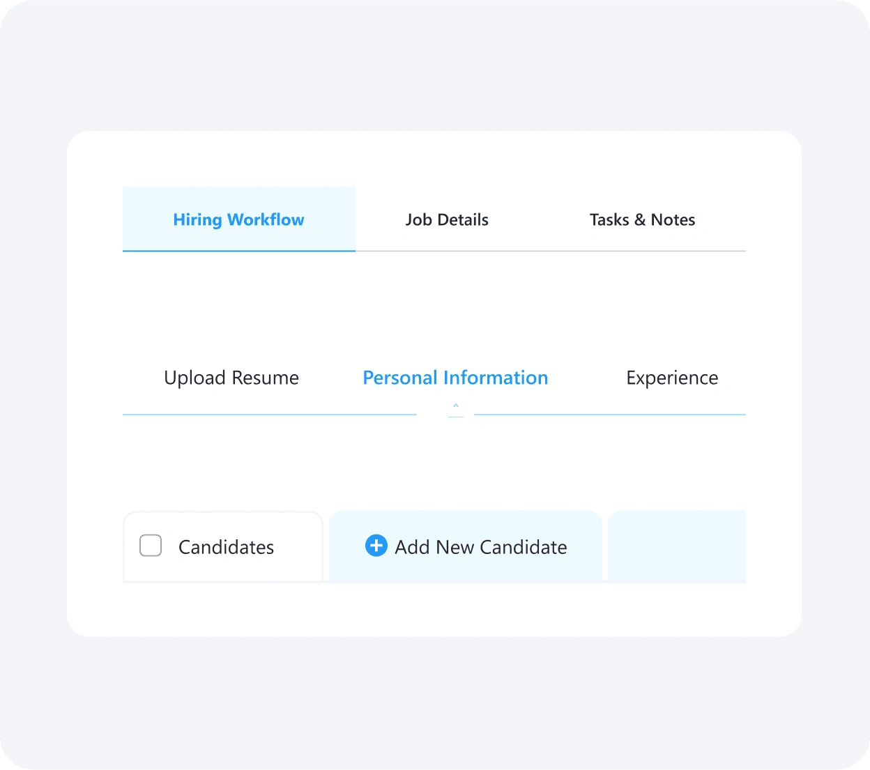Click the step divider line under Experience

610,415
